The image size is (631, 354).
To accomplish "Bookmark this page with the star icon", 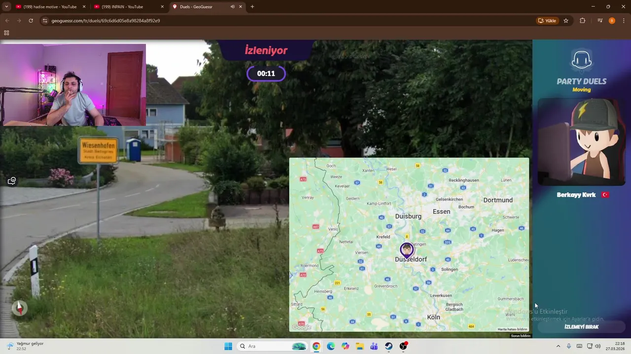I will coord(566,21).
